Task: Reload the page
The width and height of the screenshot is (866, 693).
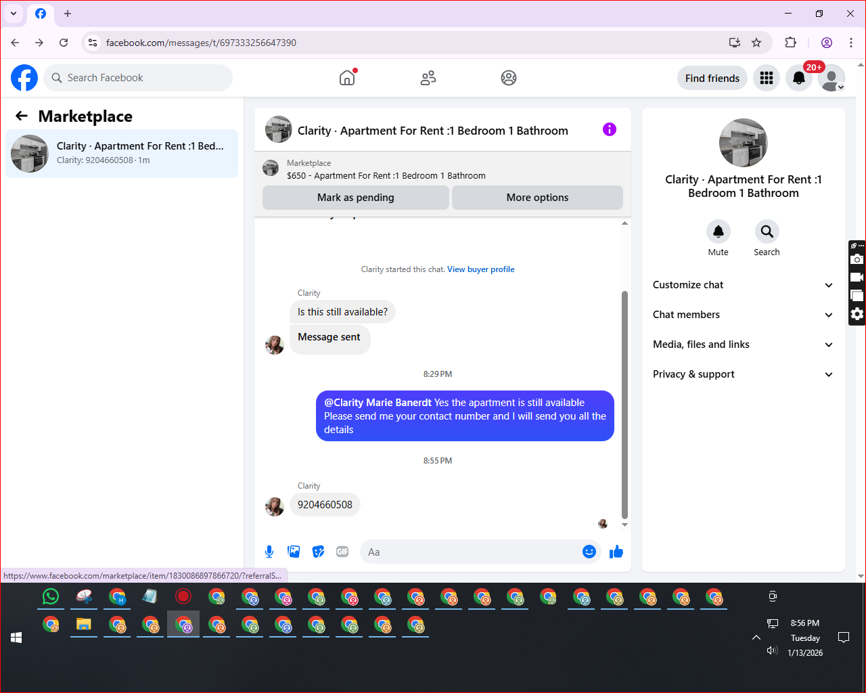Action: pyautogui.click(x=64, y=43)
